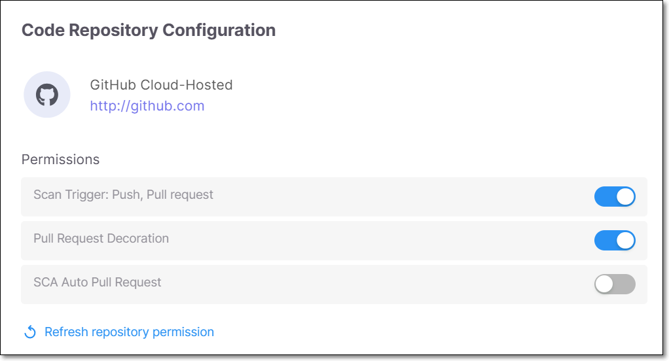Click the SCA Auto Pull Request text
Viewport: 669px width, 361px height.
click(98, 282)
